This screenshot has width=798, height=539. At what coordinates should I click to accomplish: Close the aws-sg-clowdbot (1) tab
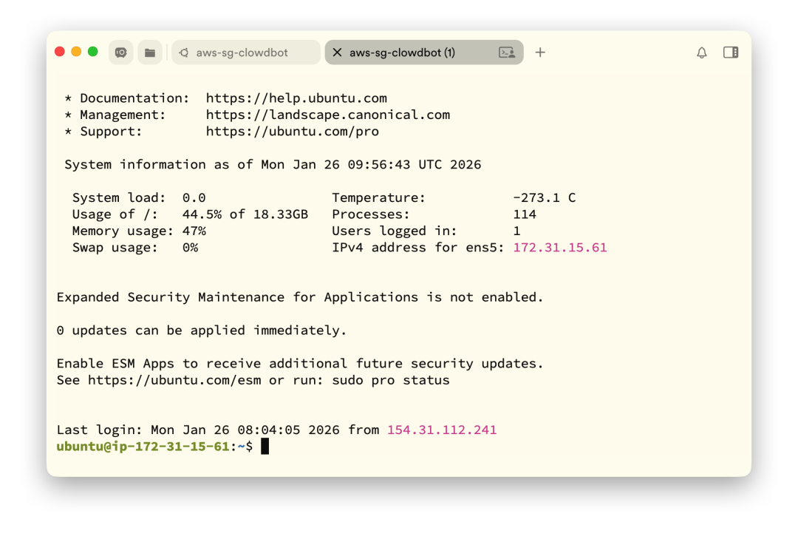click(x=337, y=52)
